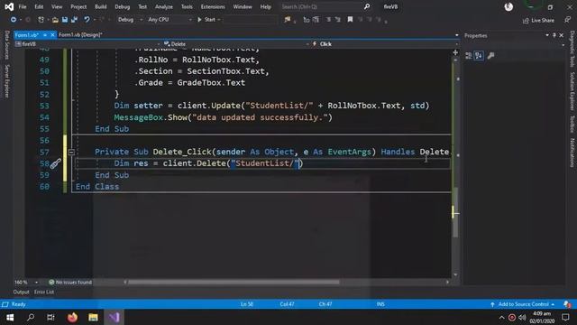Open the Send Feedback icon
This screenshot has height=325, width=577.
568,20
